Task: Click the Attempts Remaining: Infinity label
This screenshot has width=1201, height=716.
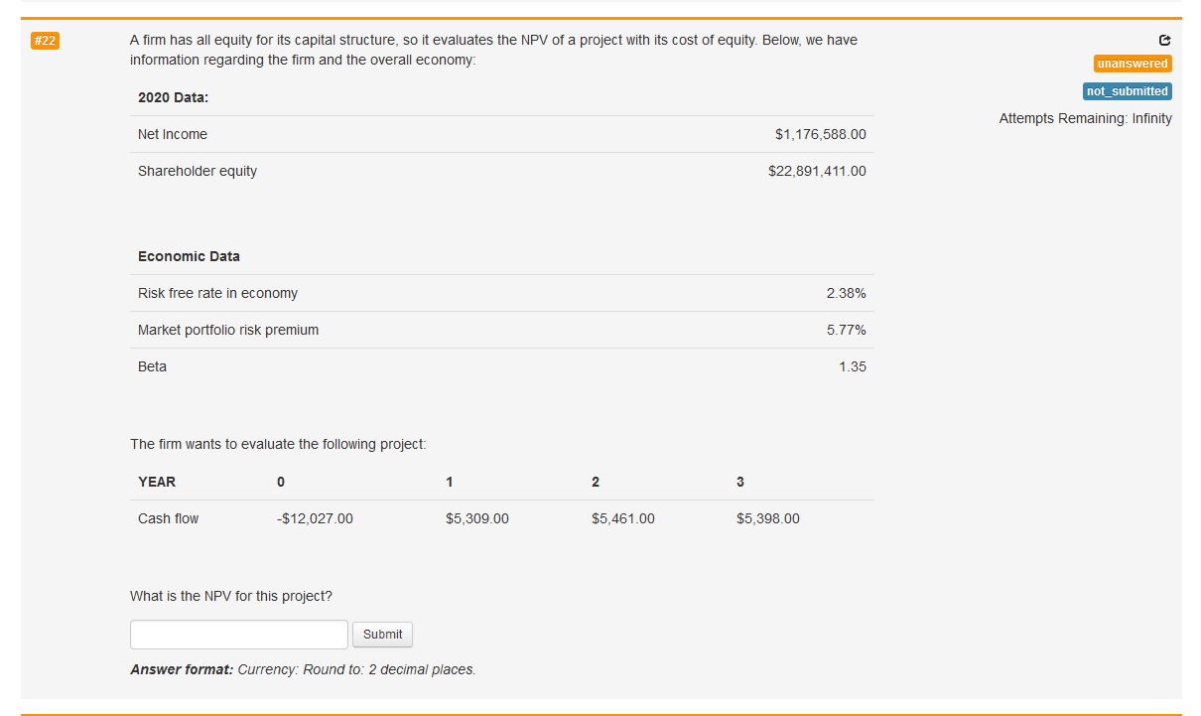Action: pos(1085,118)
